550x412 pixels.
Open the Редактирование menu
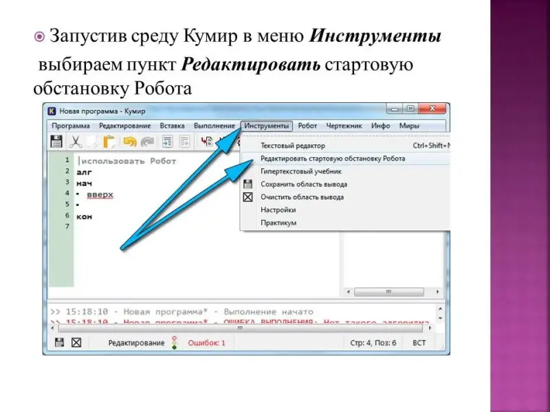click(124, 126)
